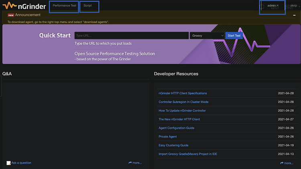301x169 pixels.
Task: Click the Start Test button
Action: [234, 36]
